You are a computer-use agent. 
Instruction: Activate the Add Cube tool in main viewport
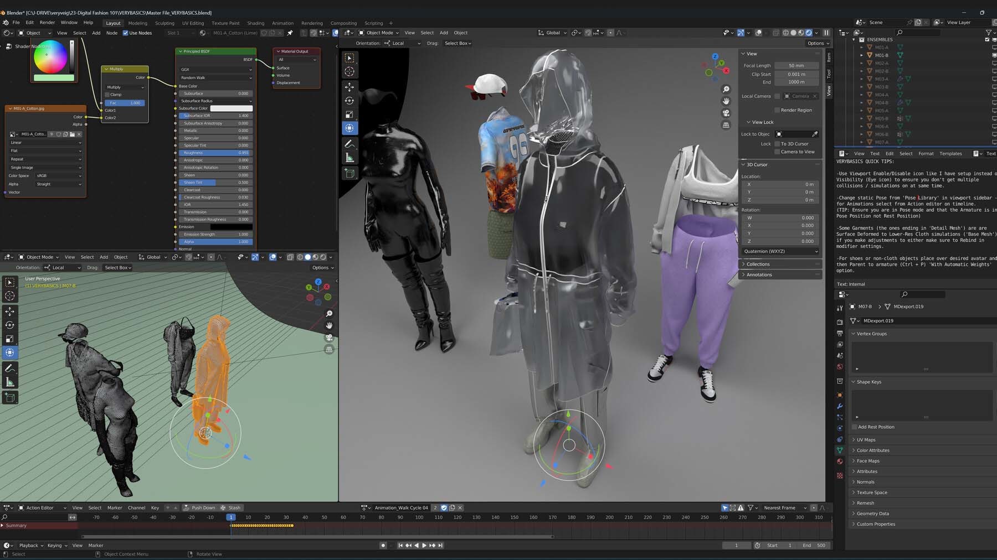[x=350, y=173]
